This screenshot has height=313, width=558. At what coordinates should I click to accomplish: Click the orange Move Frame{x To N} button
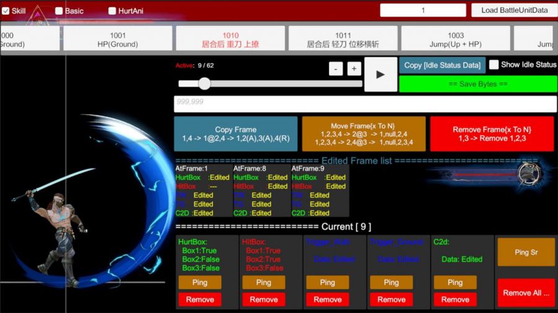pyautogui.click(x=364, y=134)
